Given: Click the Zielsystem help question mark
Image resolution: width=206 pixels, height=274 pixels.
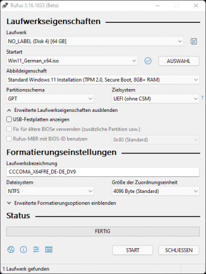Looking at the screenshot, I should [203, 98].
